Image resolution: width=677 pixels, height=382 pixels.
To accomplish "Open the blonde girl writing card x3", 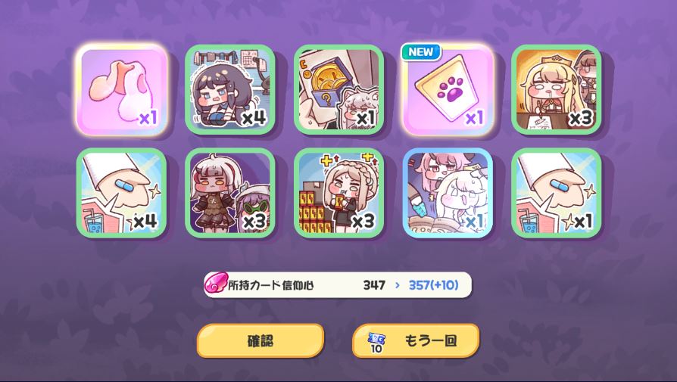I will tap(557, 90).
